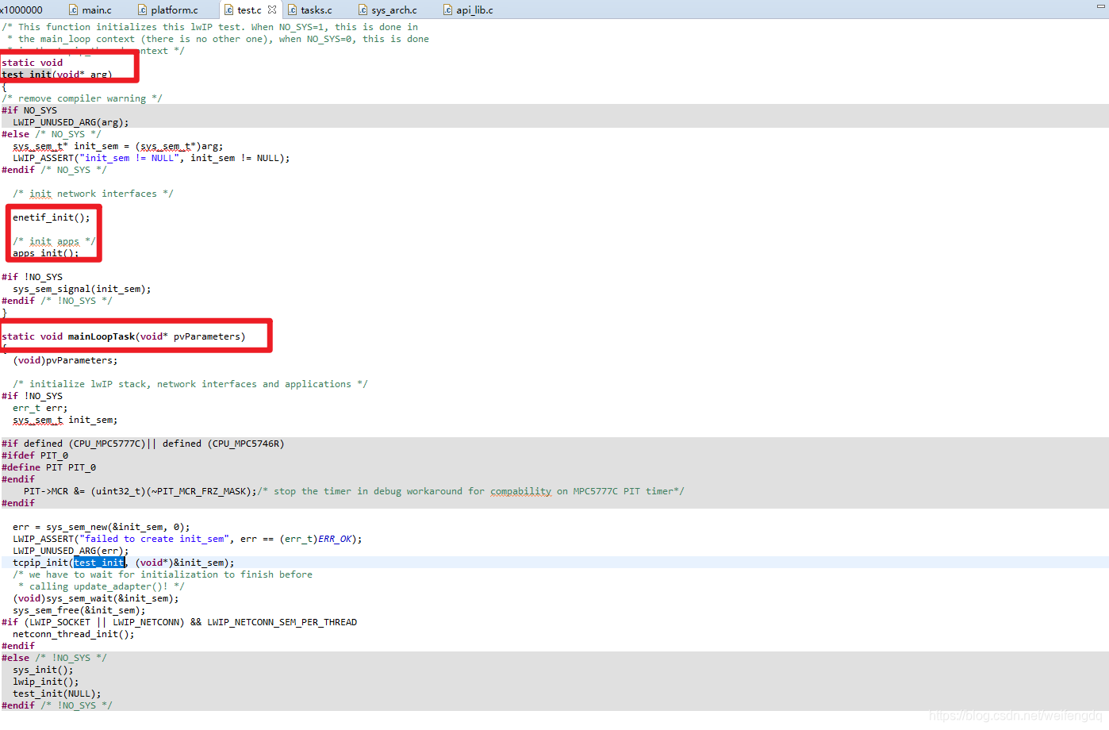Close the test.c editor tab

click(272, 10)
